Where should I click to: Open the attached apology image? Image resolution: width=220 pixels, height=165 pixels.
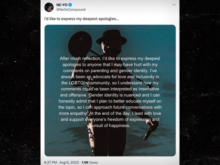coord(110,90)
